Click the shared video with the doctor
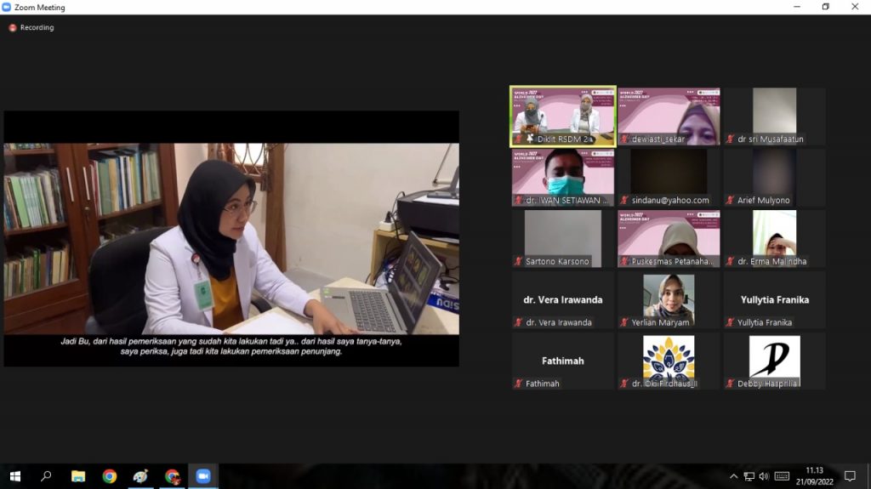Viewport: 871px width, 489px height. coord(231,238)
